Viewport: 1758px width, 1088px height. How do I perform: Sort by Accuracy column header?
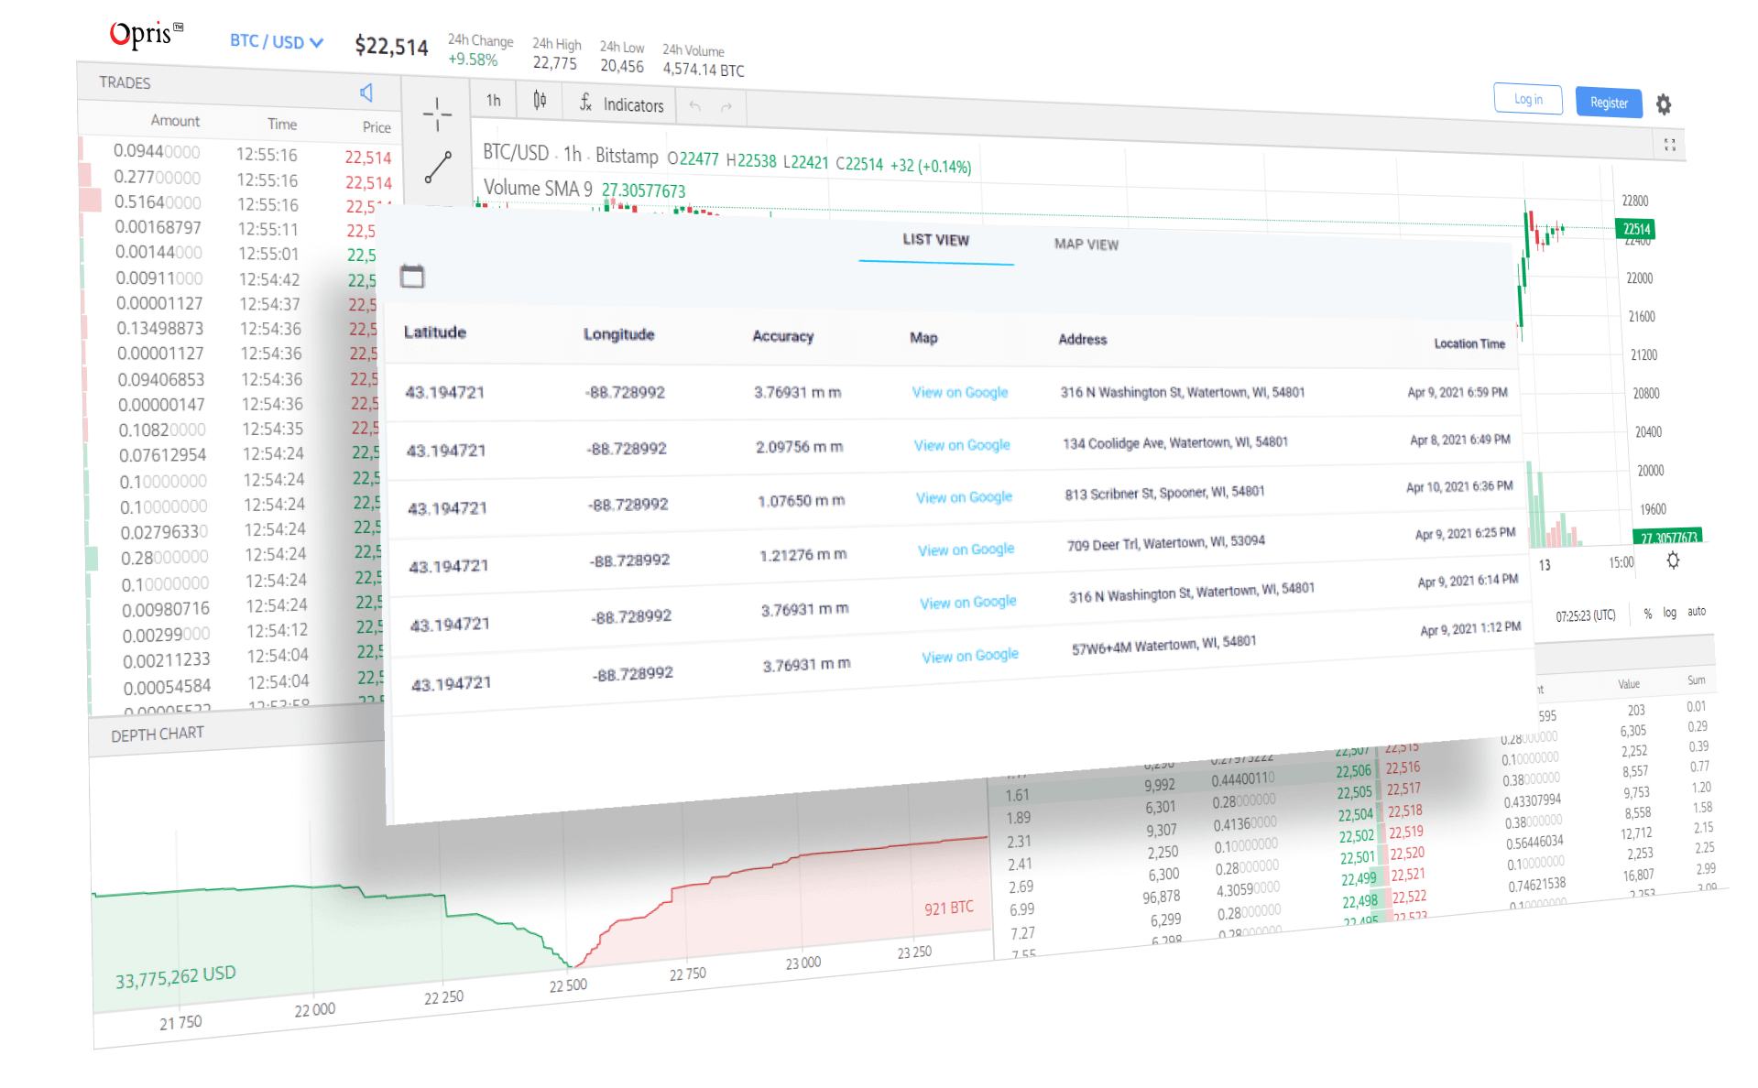point(782,336)
